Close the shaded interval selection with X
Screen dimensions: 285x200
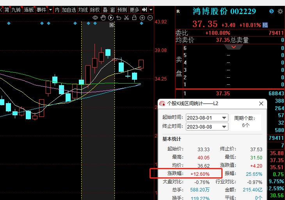[x=112, y=25]
